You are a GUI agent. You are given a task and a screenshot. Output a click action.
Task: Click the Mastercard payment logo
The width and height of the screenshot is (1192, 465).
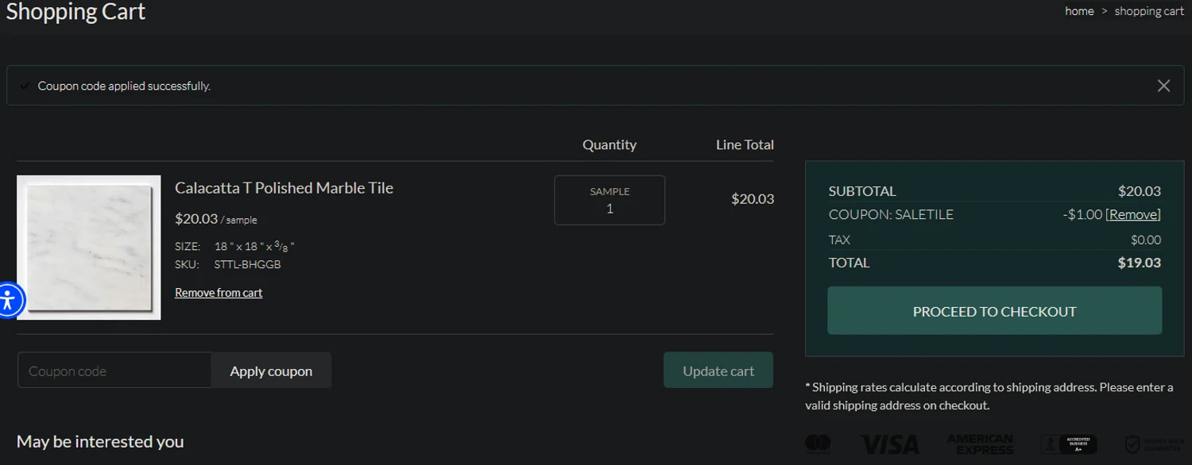coord(818,444)
